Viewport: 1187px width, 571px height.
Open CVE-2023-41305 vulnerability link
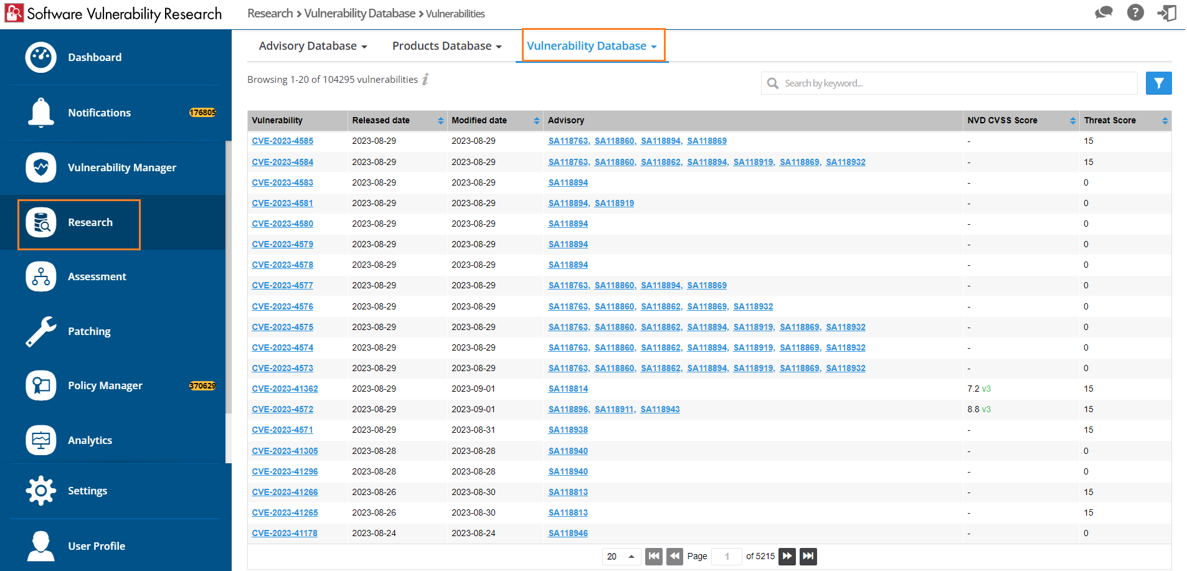[x=285, y=451]
